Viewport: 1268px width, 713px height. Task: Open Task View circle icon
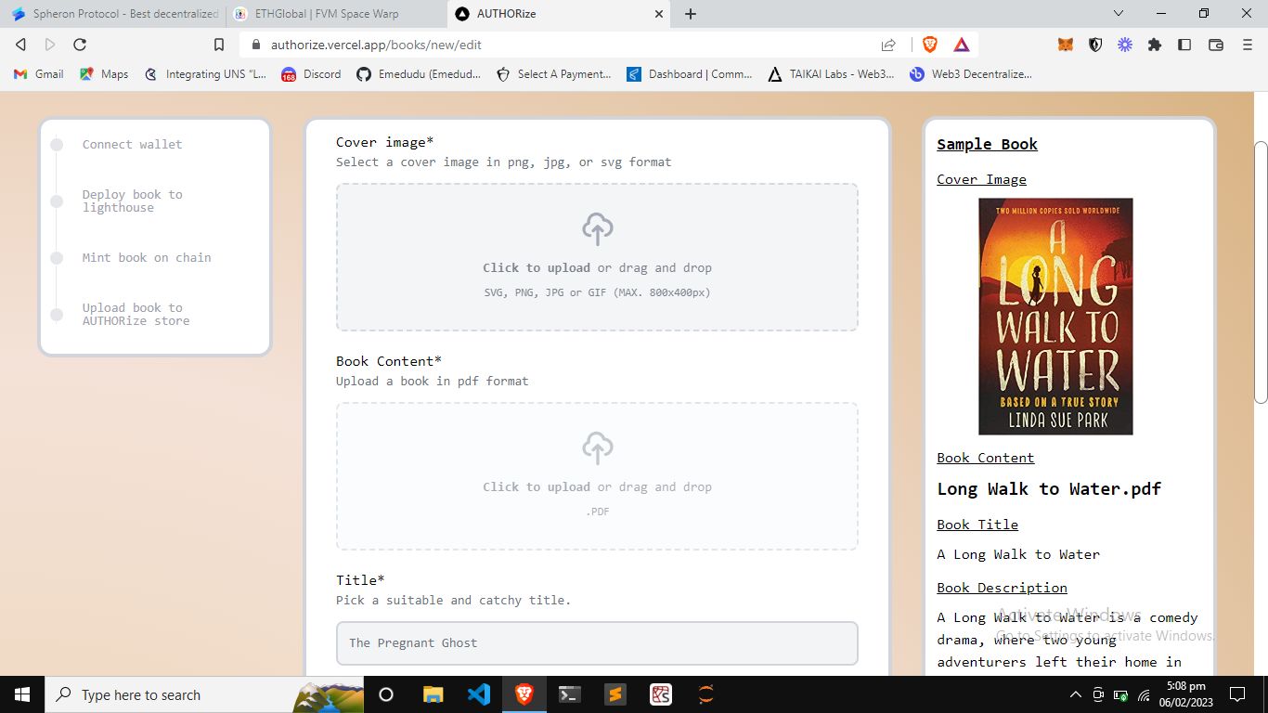(386, 694)
